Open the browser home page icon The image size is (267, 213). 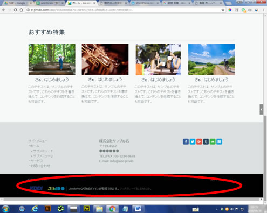21,10
